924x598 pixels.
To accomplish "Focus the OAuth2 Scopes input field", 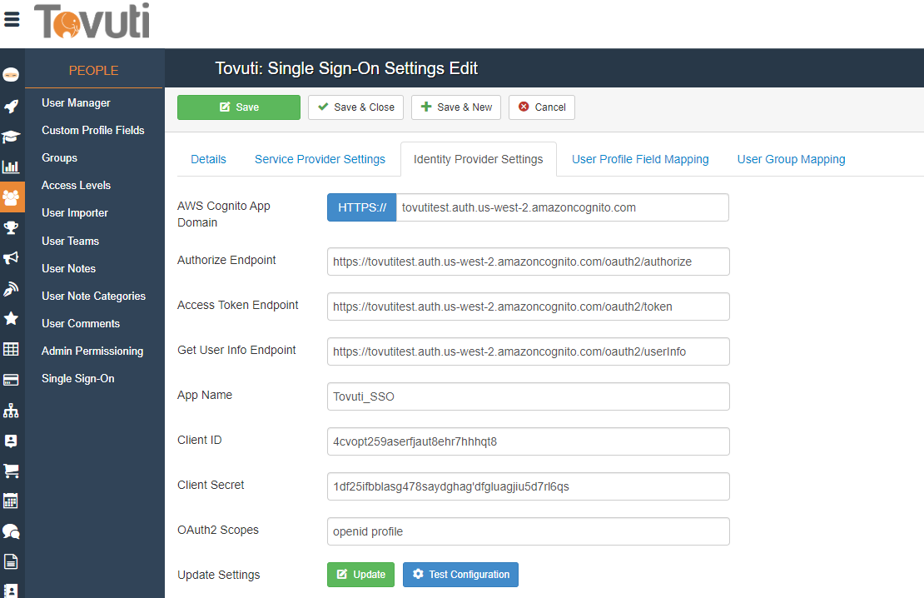I will [528, 531].
